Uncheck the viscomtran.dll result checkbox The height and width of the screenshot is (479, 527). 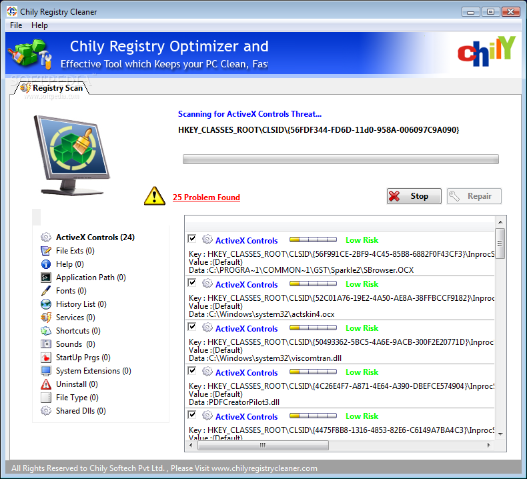(192, 327)
